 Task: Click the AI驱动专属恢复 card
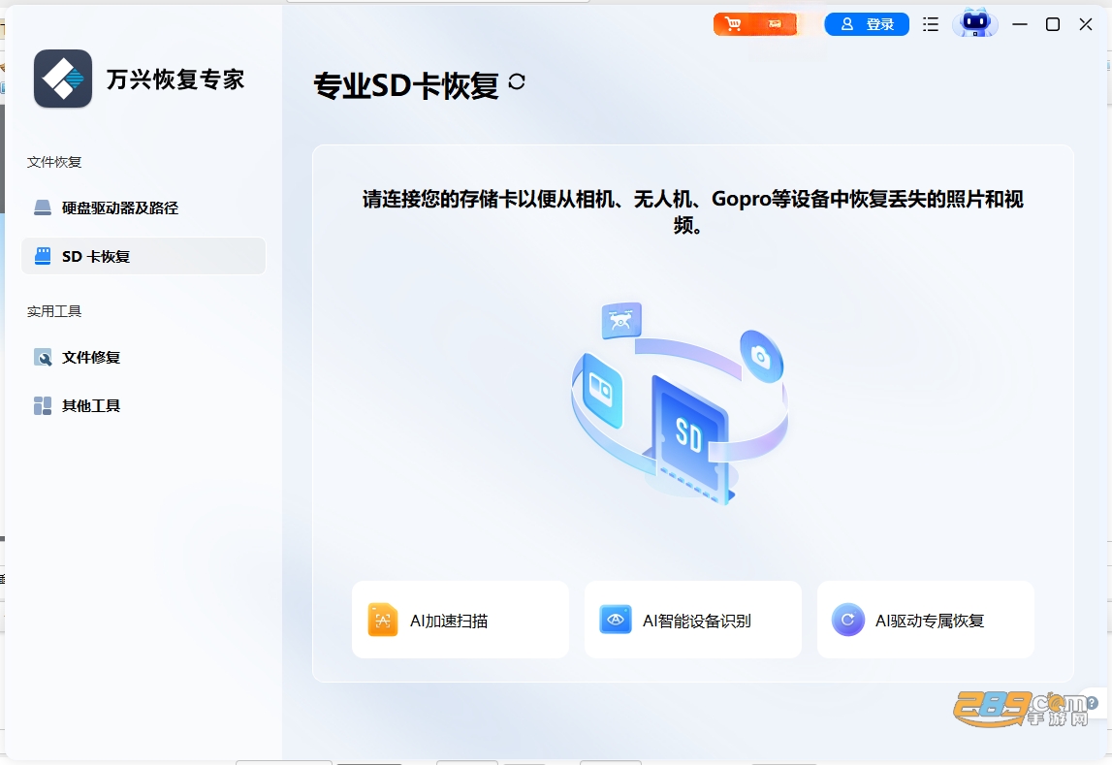coord(926,621)
